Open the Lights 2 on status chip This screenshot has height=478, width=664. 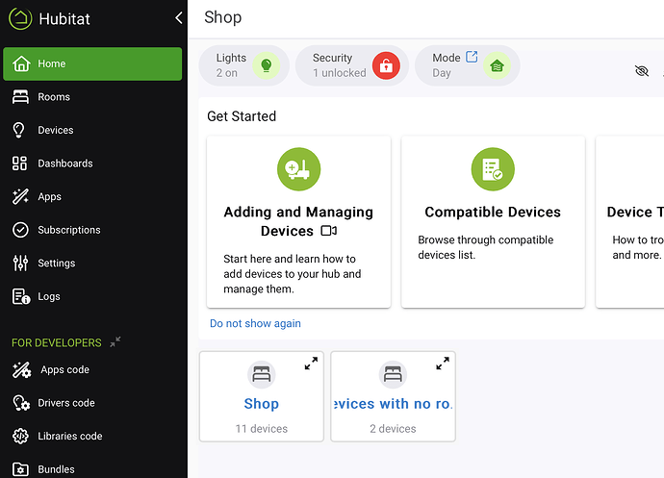[243, 65]
